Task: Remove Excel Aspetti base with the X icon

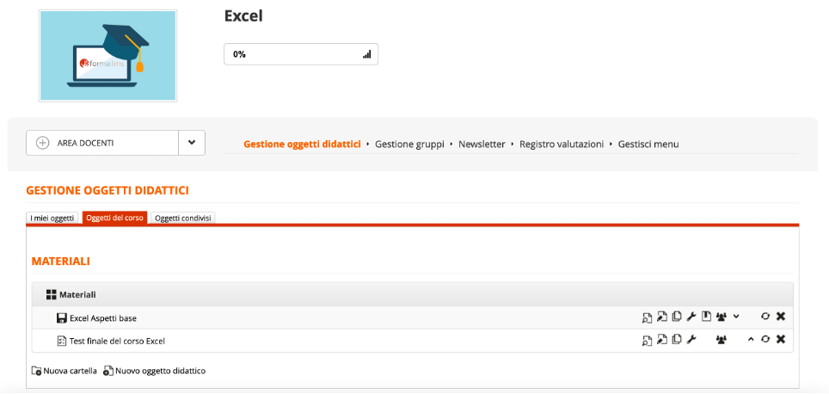Action: click(x=781, y=317)
